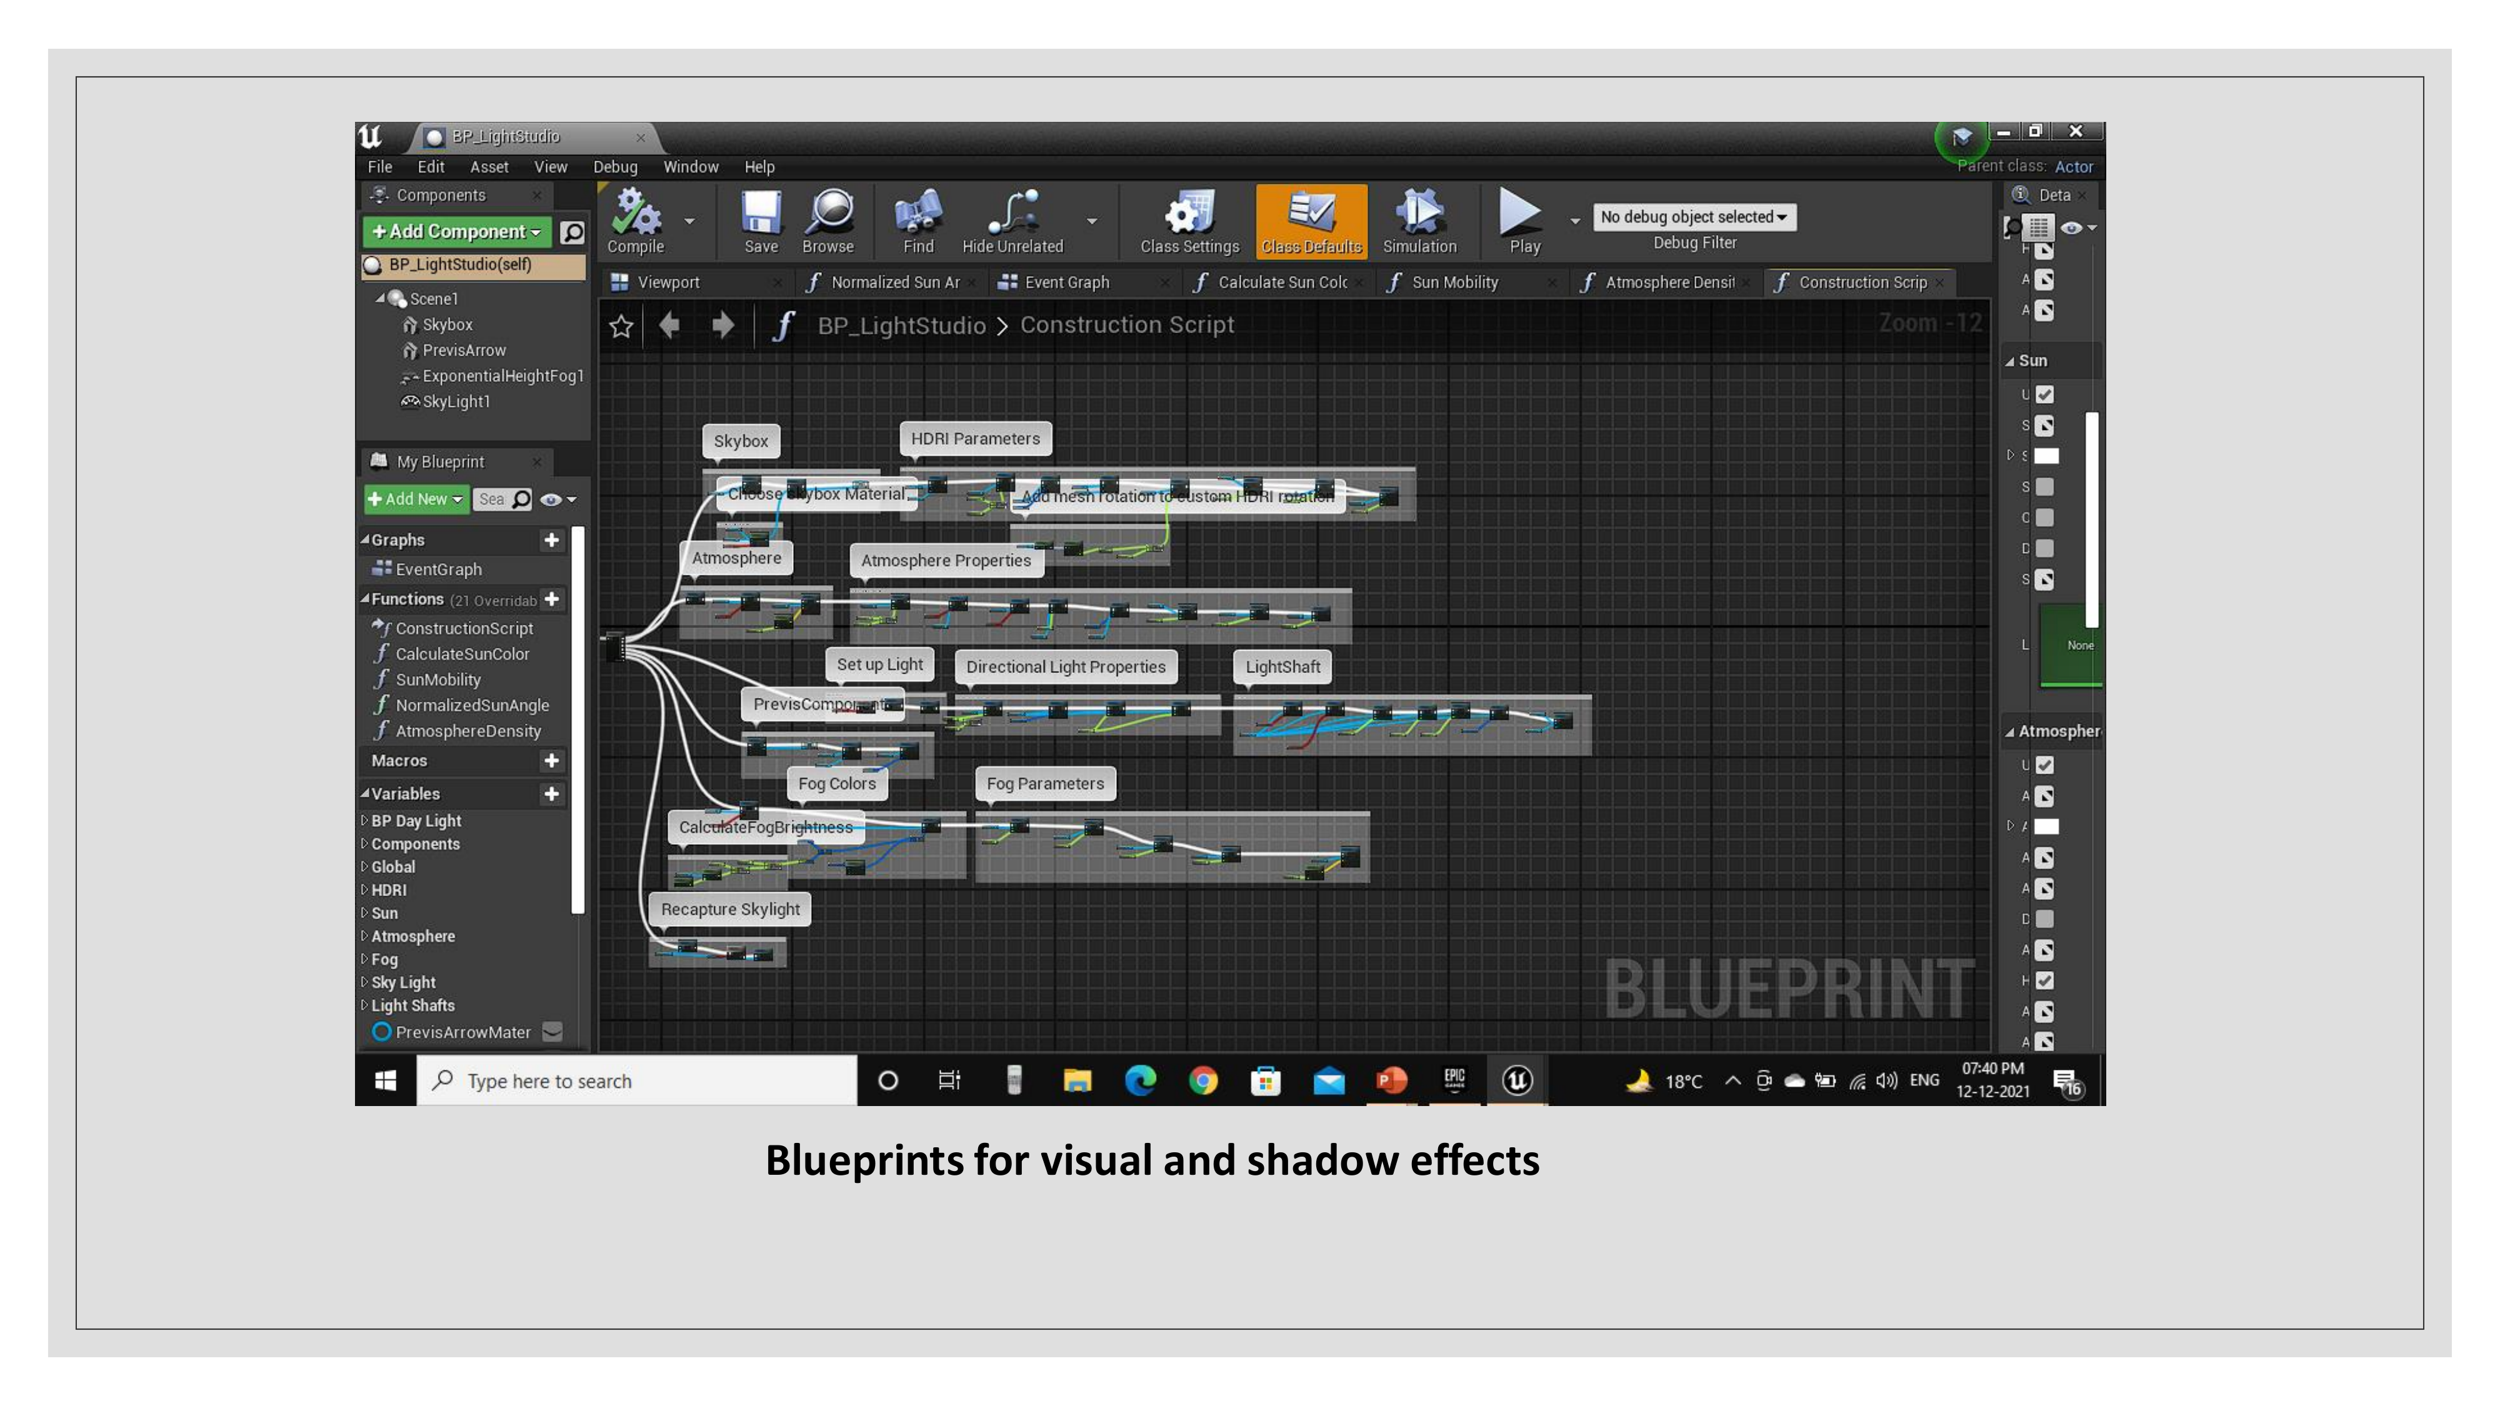Image resolution: width=2500 pixels, height=1406 pixels.
Task: Open PowerPoint from the taskbar
Action: click(x=1391, y=1080)
